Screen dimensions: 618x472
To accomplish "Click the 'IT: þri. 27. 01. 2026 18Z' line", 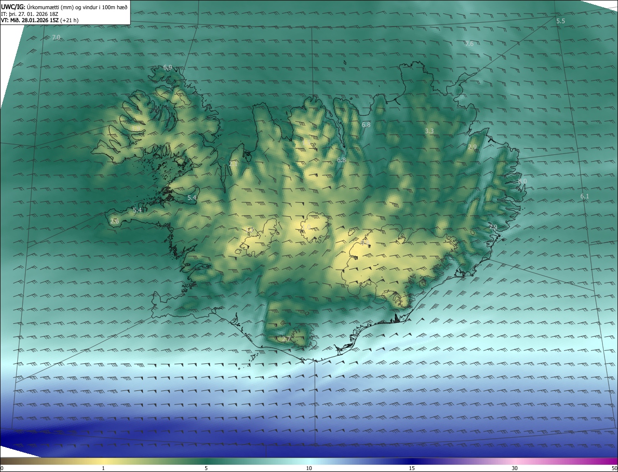I will 30,14.
